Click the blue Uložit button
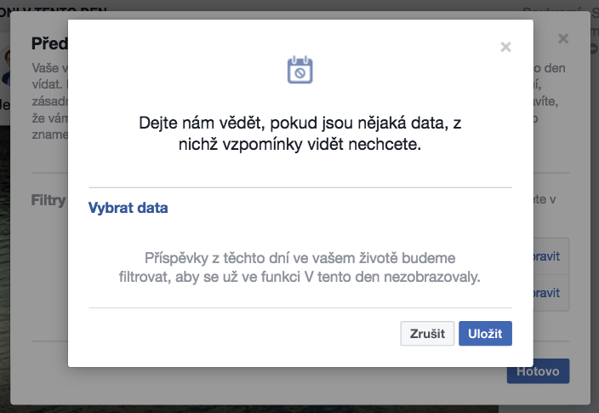Viewport: 599px width, 413px height. pyautogui.click(x=485, y=334)
